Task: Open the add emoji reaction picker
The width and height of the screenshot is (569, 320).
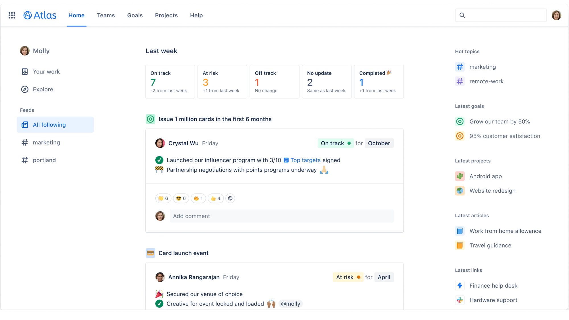Action: [x=230, y=198]
